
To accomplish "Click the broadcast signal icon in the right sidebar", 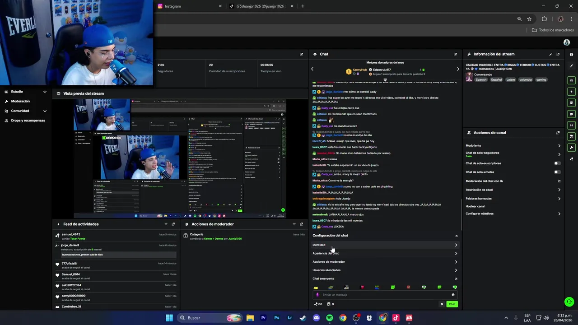I will 572,125.
